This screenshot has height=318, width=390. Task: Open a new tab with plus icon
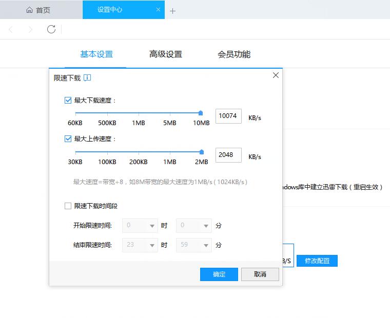point(172,11)
